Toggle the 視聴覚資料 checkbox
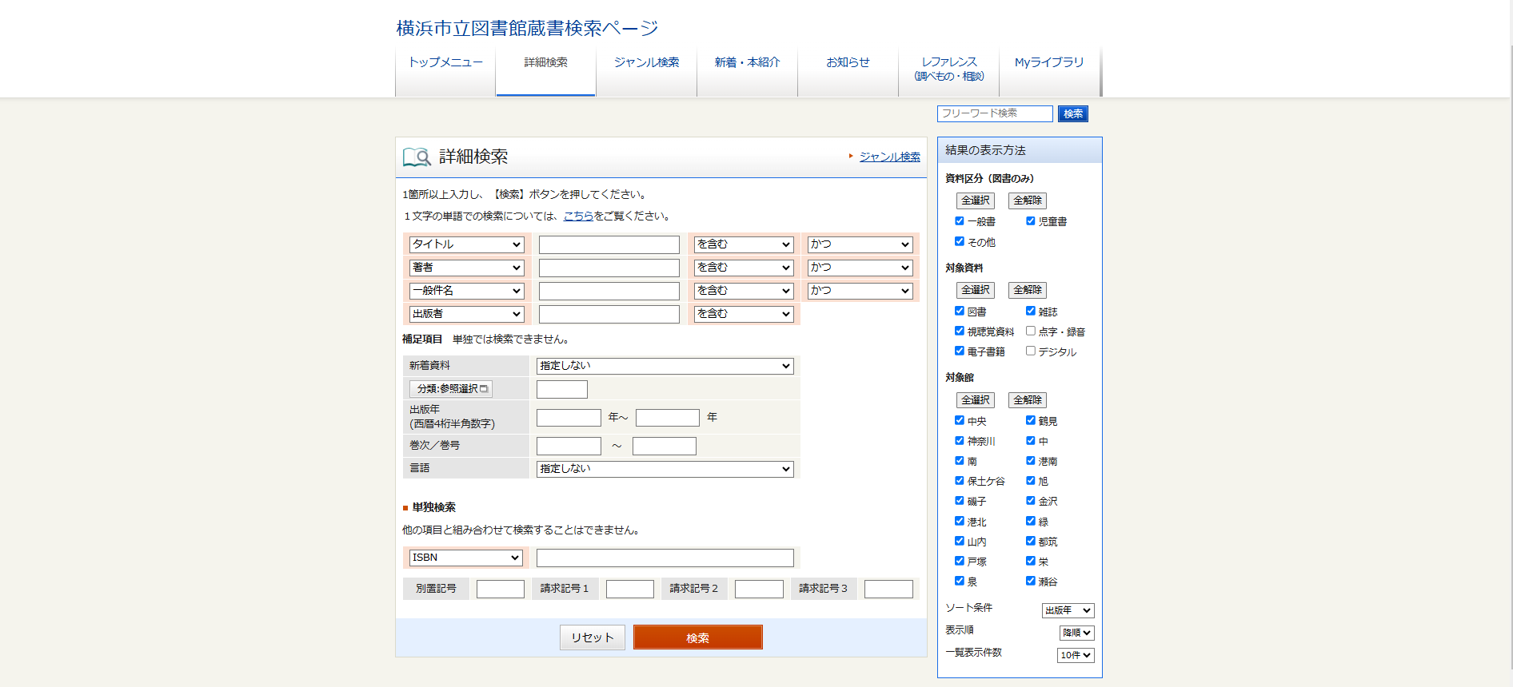This screenshot has width=1513, height=687. point(960,331)
